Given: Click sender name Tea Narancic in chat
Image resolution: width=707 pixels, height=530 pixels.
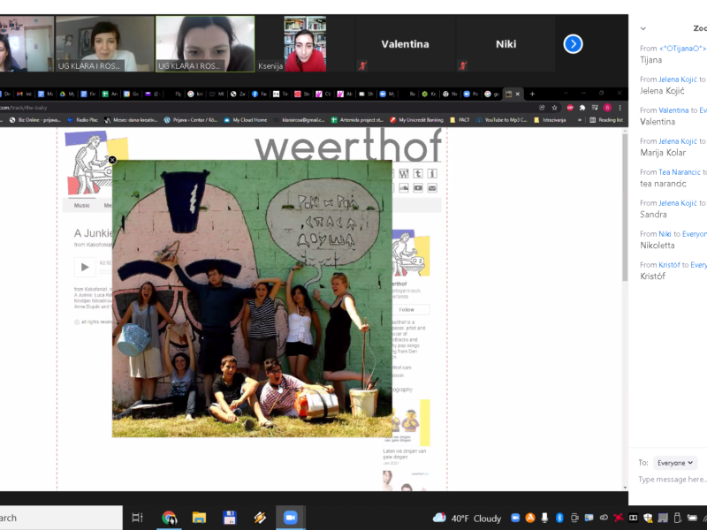Looking at the screenshot, I should click(680, 172).
